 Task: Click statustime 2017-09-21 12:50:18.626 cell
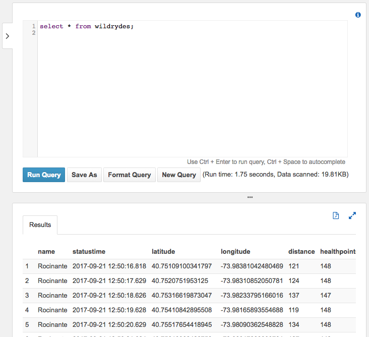(109, 295)
